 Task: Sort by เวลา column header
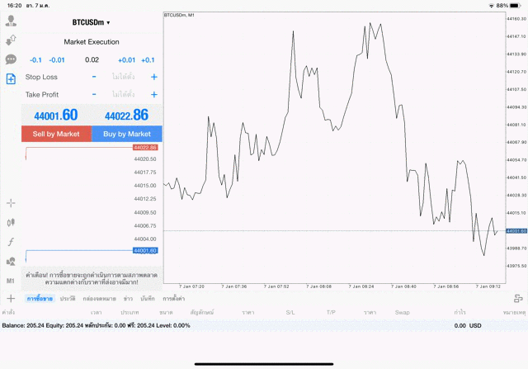pyautogui.click(x=97, y=312)
